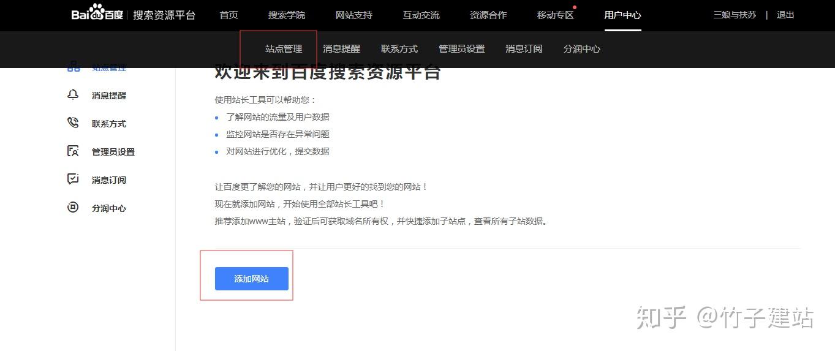
Task: Click the bell icon beside 消息提醒
Action: pos(73,95)
